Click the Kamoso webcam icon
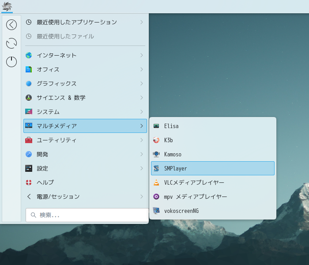Image resolution: width=309 pixels, height=265 pixels. pyautogui.click(x=156, y=154)
